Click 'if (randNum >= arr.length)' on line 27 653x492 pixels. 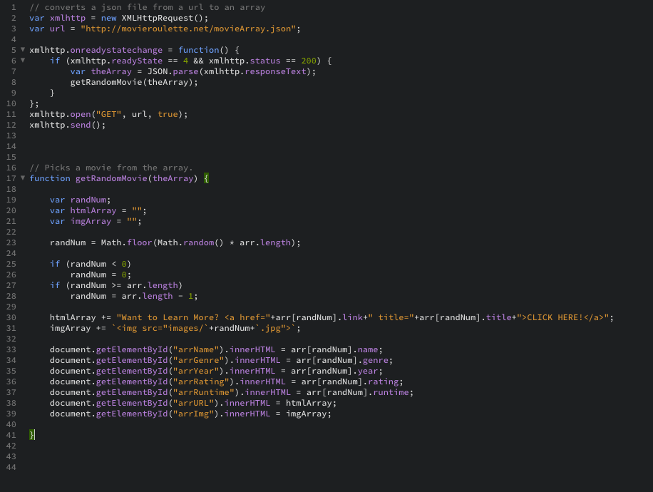coord(116,285)
